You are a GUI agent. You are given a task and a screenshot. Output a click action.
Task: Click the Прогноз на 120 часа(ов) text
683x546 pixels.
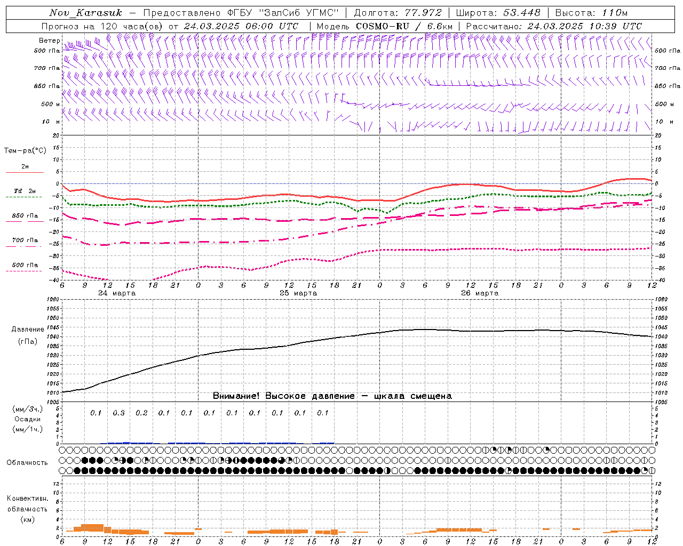[x=103, y=26]
